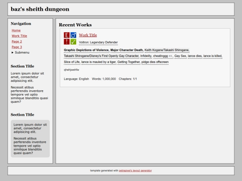The image size is (242, 181).
Task: Open Work Title in the navigation sidebar
Action: 19,36
